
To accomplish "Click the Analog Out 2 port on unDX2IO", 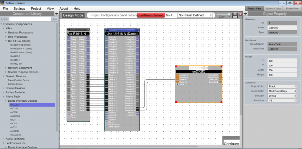I will pyautogui.click(x=220, y=77).
